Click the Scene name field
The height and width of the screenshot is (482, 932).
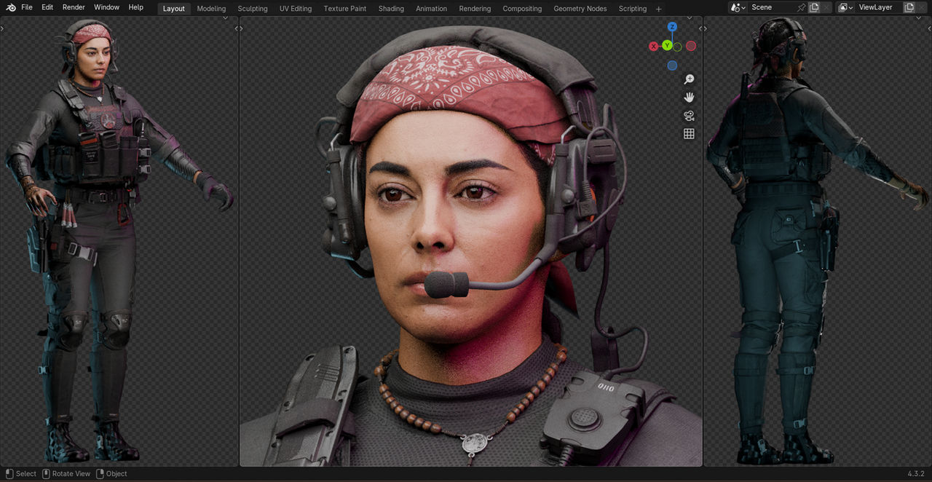point(772,7)
